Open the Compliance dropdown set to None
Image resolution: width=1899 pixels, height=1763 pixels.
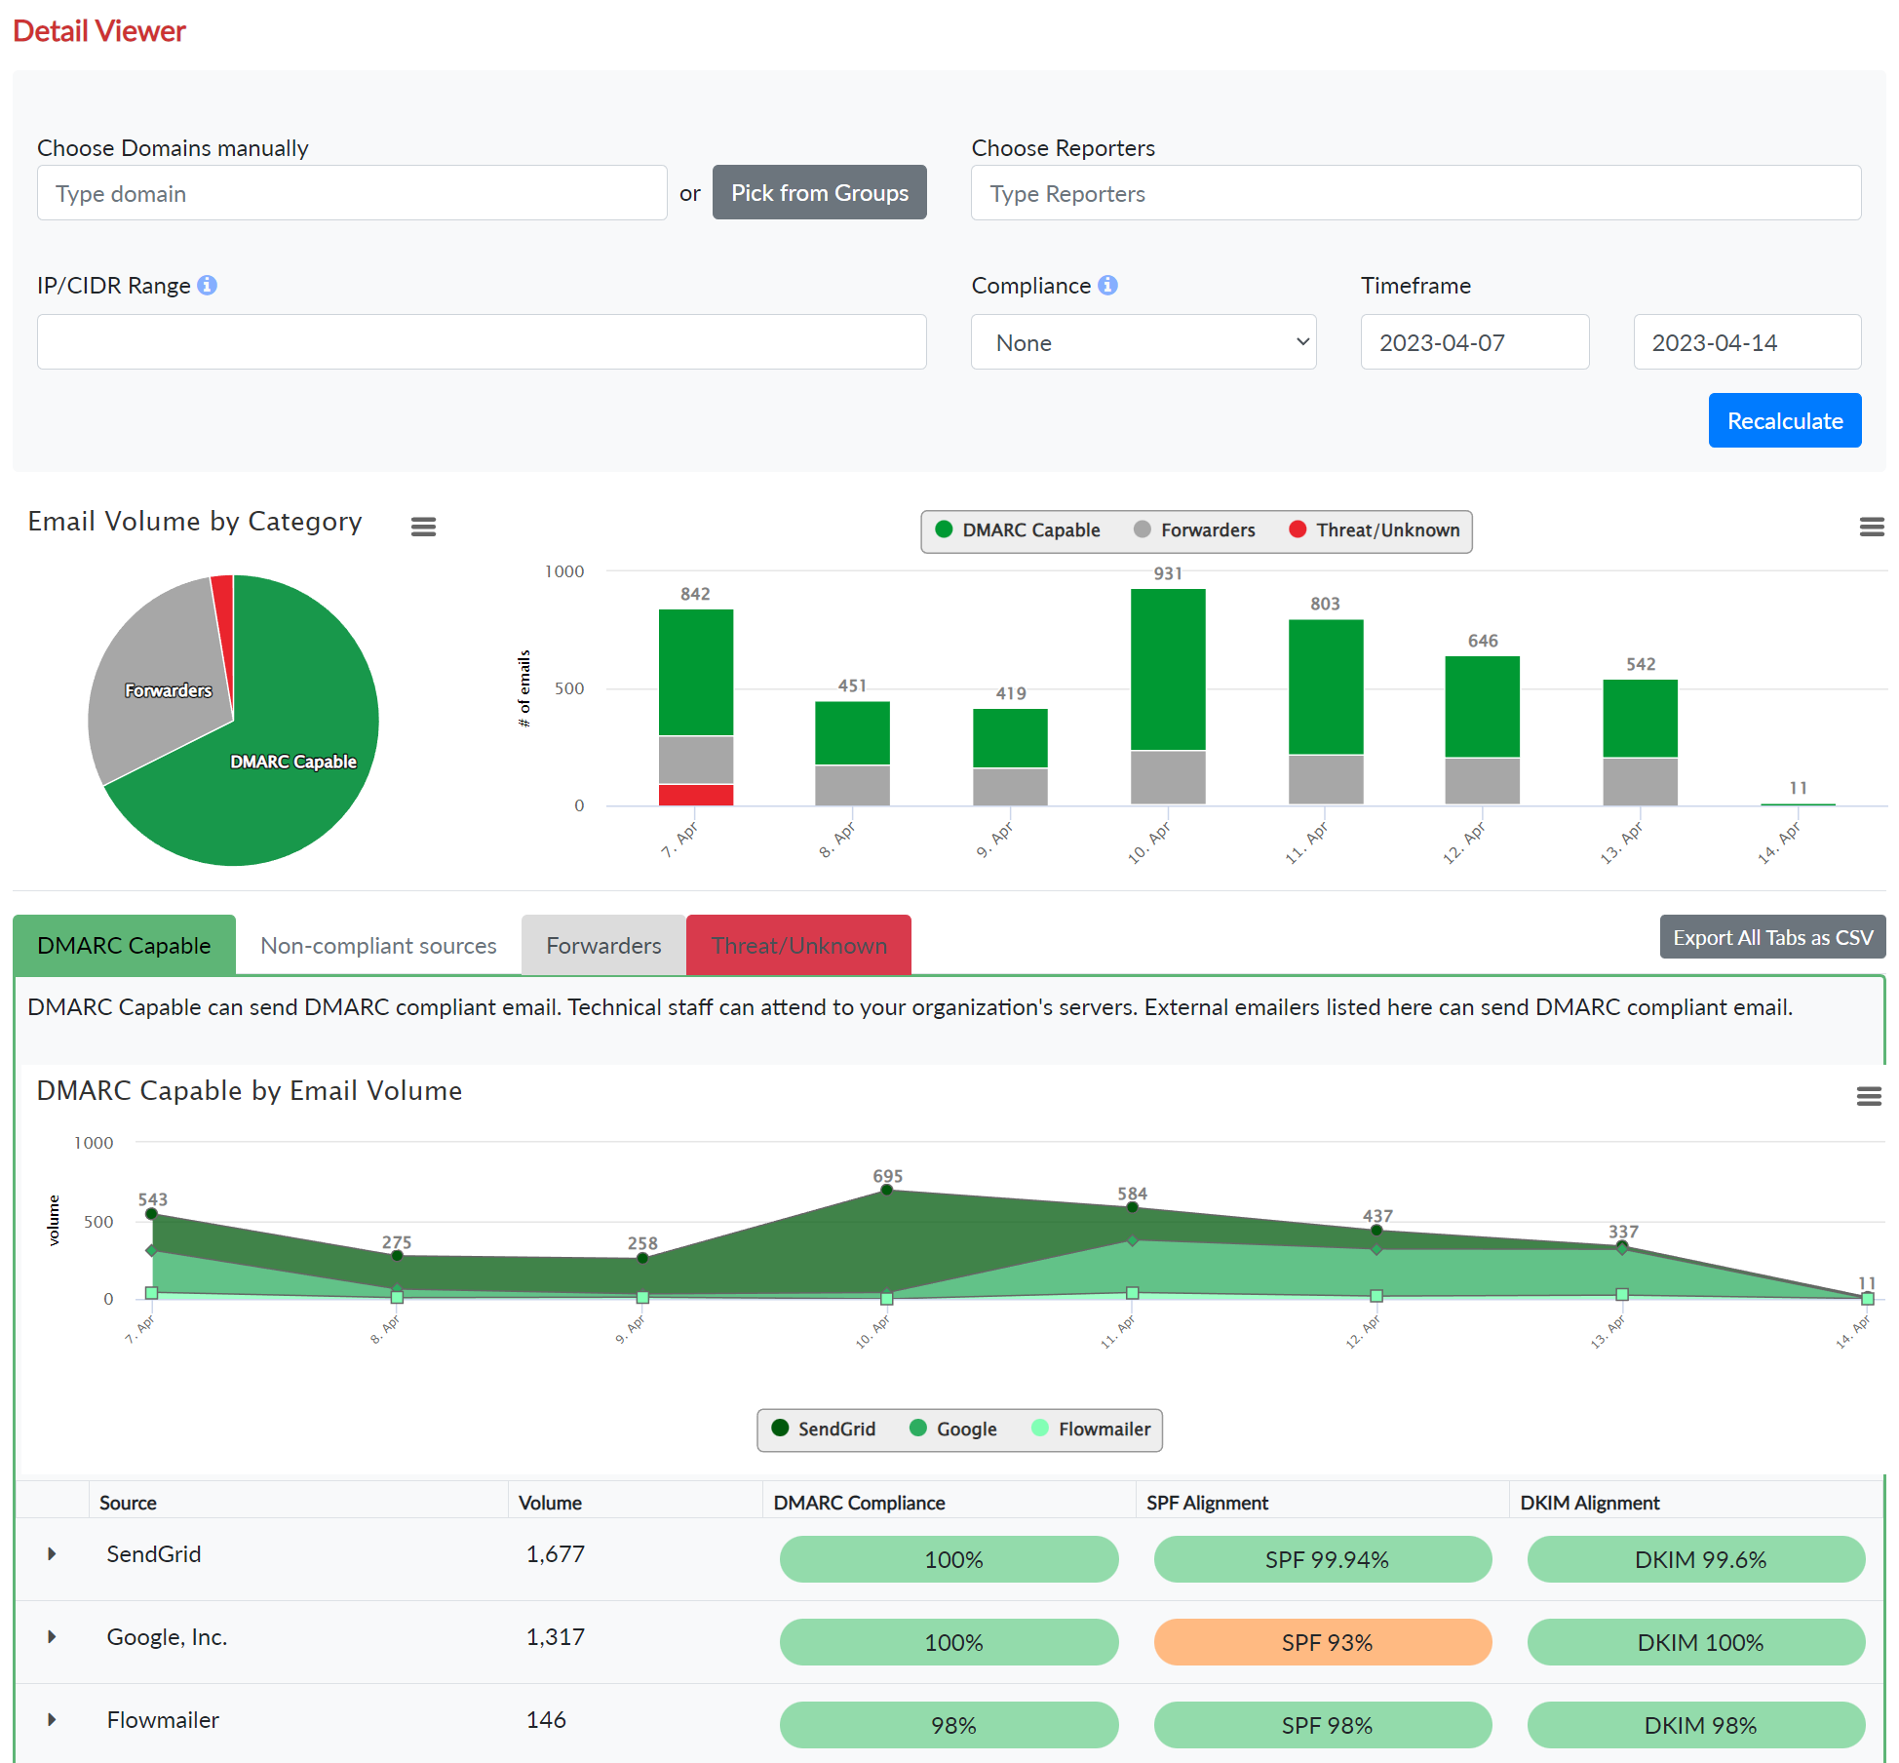(x=1143, y=342)
